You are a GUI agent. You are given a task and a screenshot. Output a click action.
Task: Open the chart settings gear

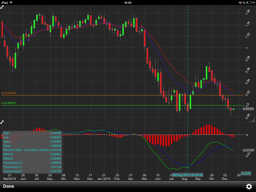(x=249, y=186)
